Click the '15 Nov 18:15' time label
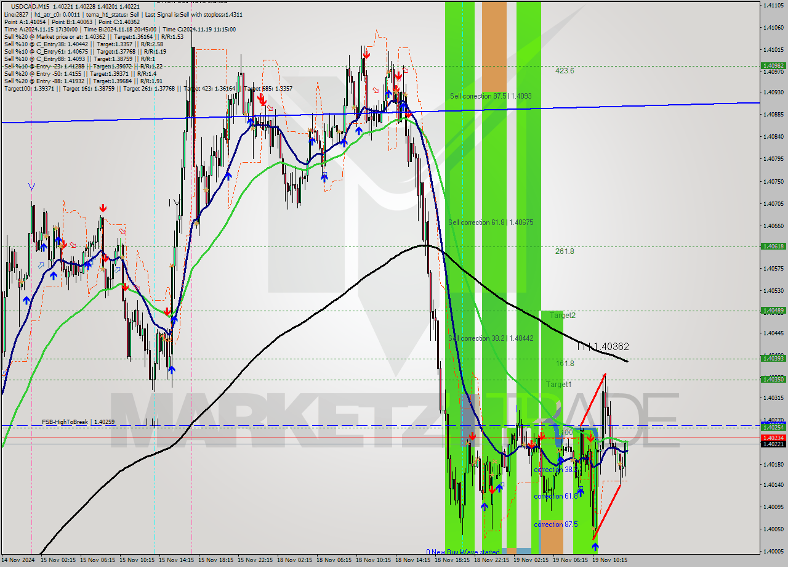This screenshot has height=567, width=788. (215, 560)
